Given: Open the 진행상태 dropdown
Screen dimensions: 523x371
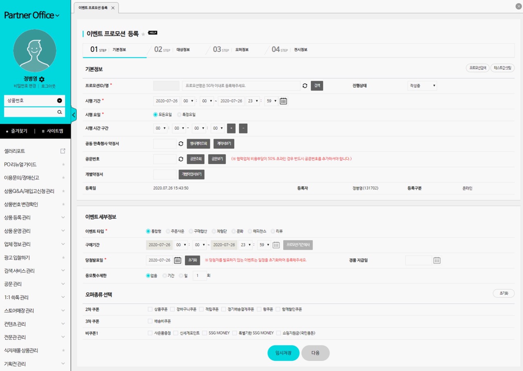Looking at the screenshot, I should point(422,86).
